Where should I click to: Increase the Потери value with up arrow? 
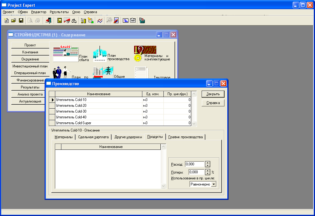tap(207, 171)
